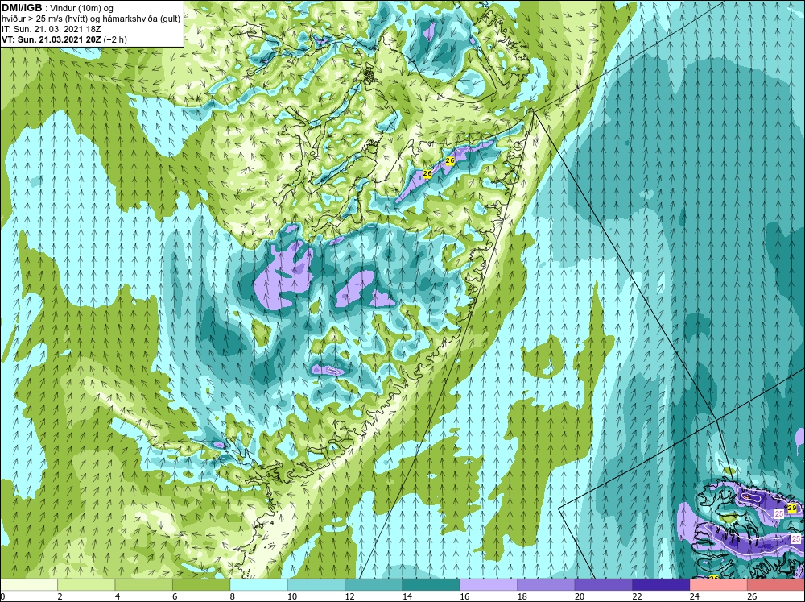Image resolution: width=805 pixels, height=602 pixels.
Task: Select the lavender 16–18 m/s legend swatch
Action: coord(489,585)
